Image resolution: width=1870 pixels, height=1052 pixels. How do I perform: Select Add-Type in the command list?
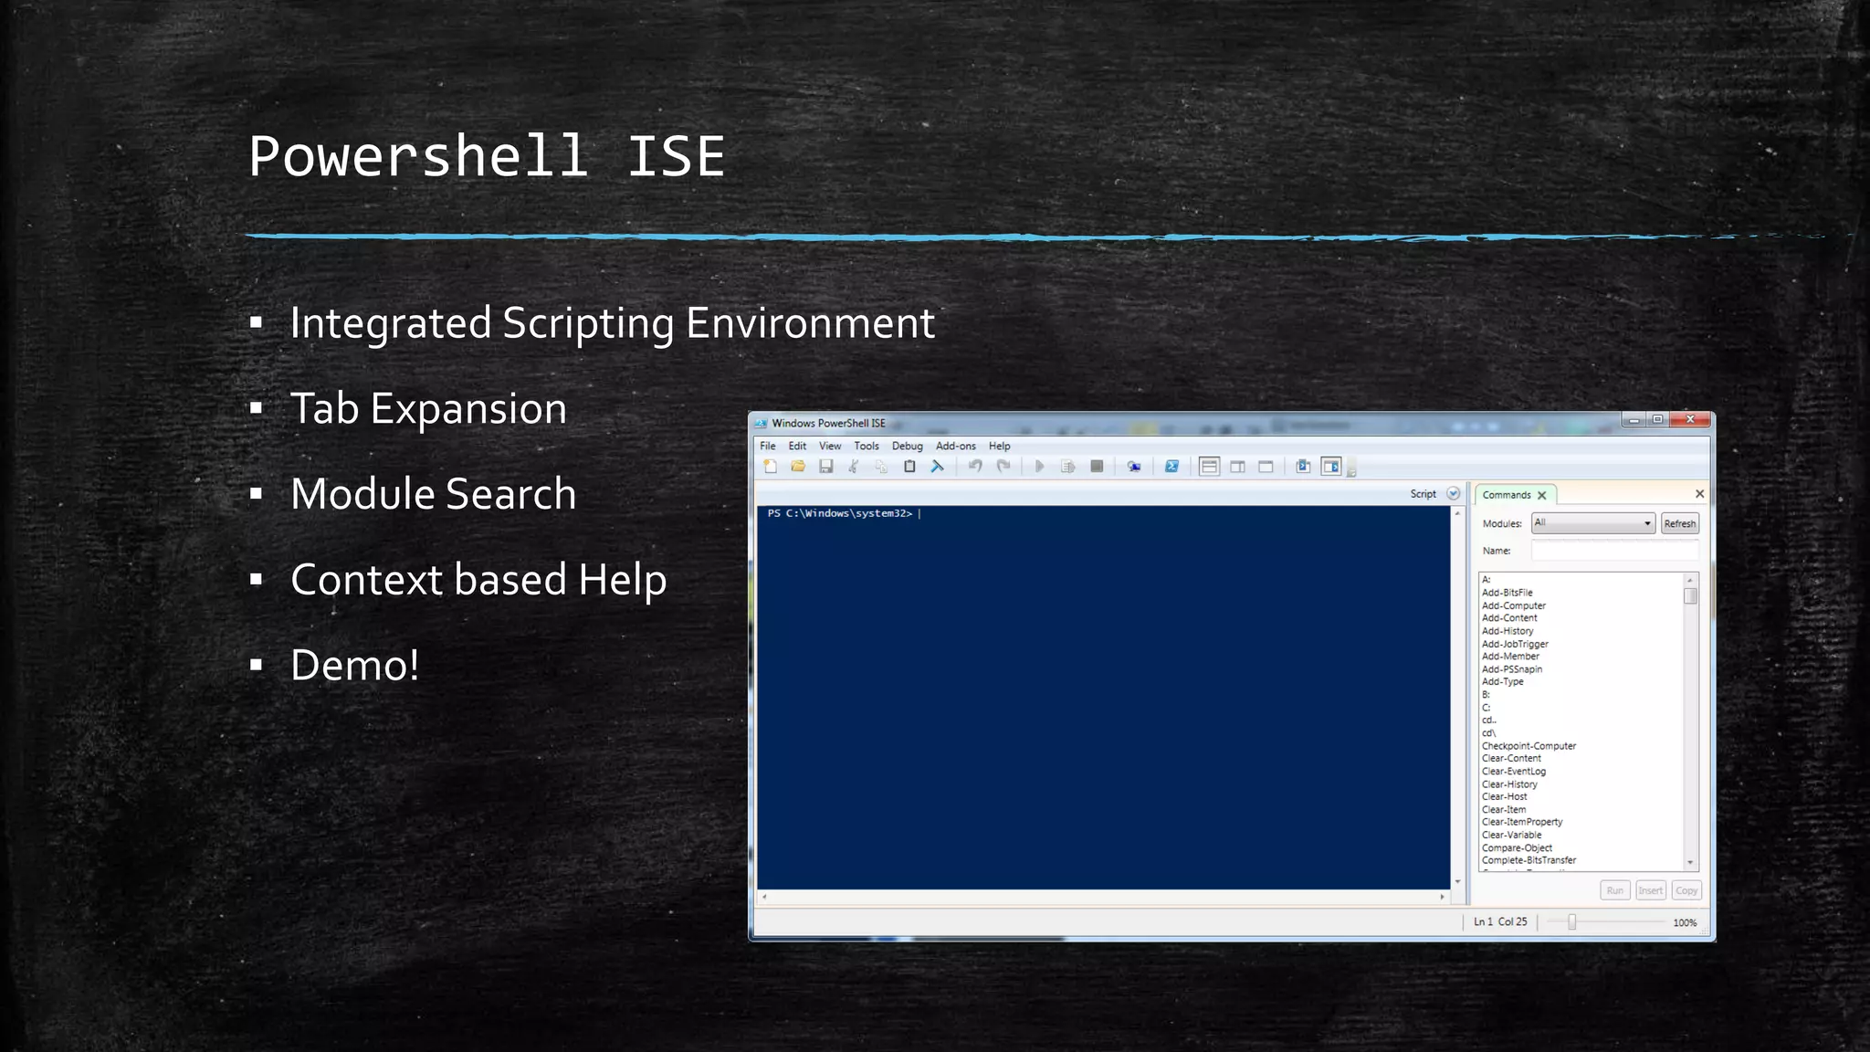point(1502,682)
